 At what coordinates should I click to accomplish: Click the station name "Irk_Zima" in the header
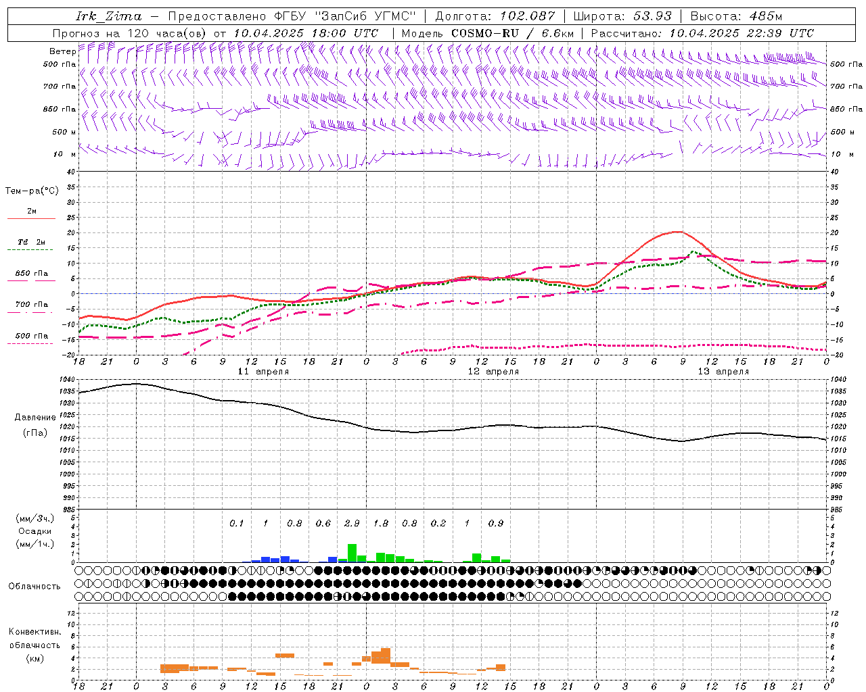(x=109, y=16)
